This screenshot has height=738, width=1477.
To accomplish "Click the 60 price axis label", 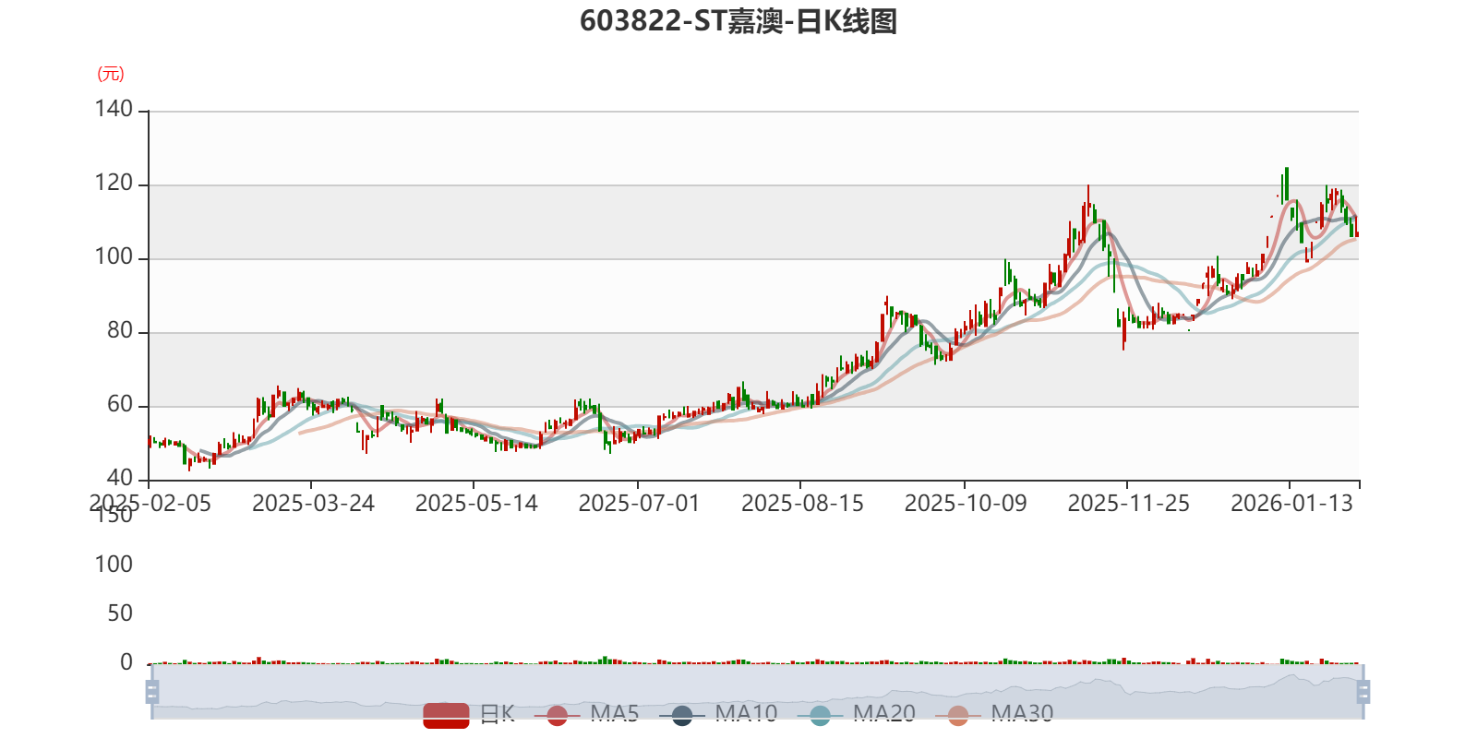I will click(120, 405).
